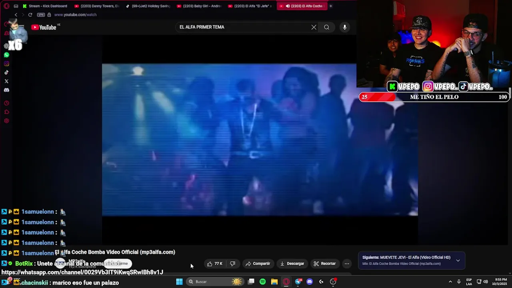Open more actions three-dot menu
The width and height of the screenshot is (512, 288).
click(347, 264)
